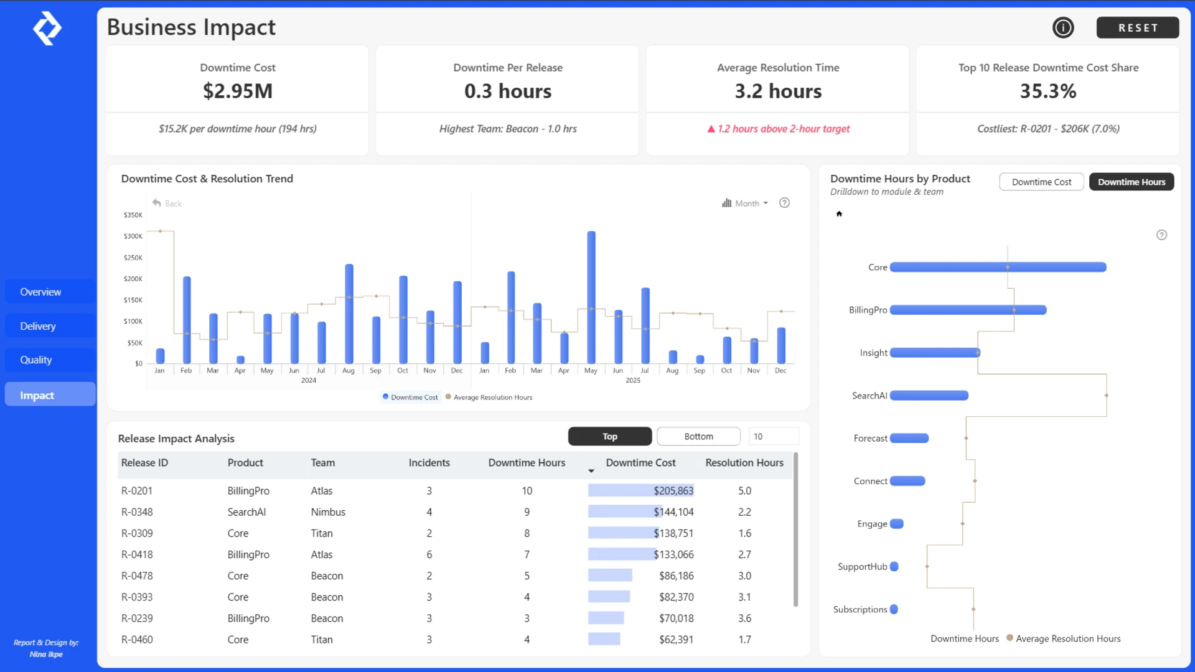Click the Insight product bar
The height and width of the screenshot is (672, 1195).
(x=935, y=353)
